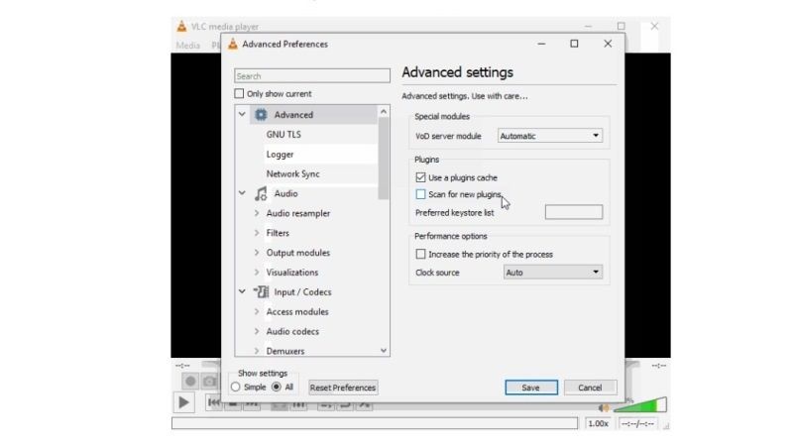Open the Clock source dropdown
Screen dimensions: 793x446
553,272
